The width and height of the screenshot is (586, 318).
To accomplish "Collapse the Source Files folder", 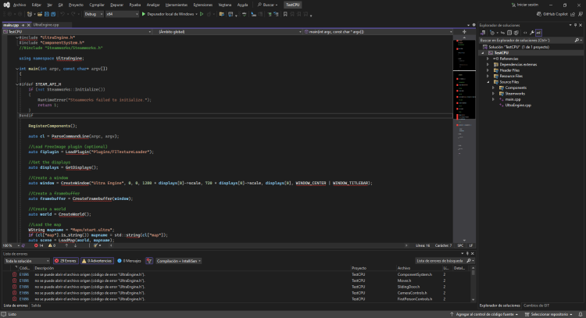I will (488, 82).
